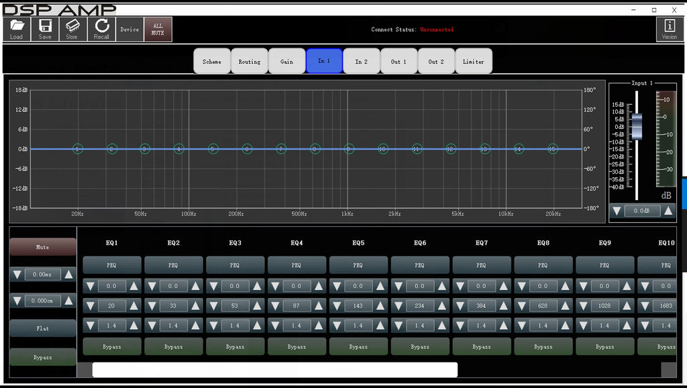This screenshot has height=388, width=687.
Task: Switch to the Routing tab
Action: tap(250, 61)
